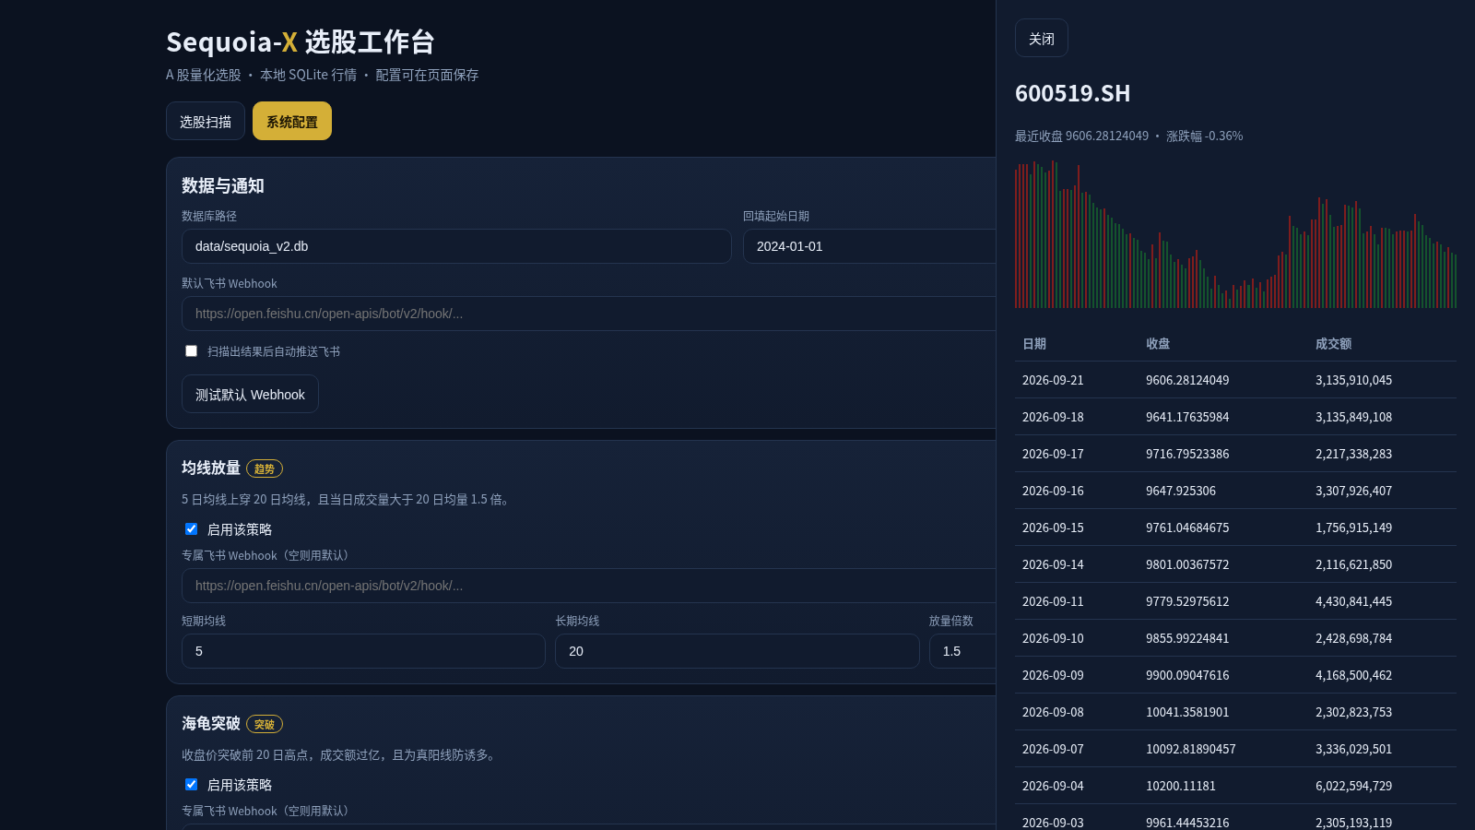This screenshot has height=830, width=1475.
Task: Click turnover value 6,022,594,729
Action: pyautogui.click(x=1353, y=786)
